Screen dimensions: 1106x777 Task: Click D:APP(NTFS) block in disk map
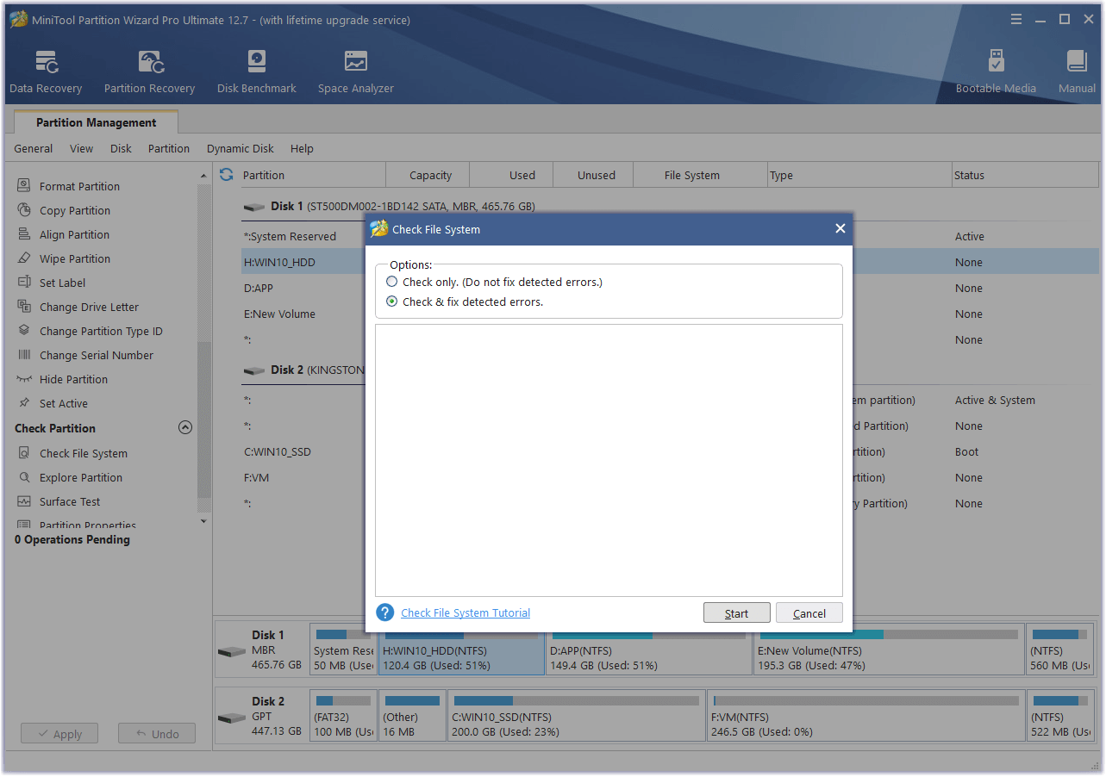point(648,650)
